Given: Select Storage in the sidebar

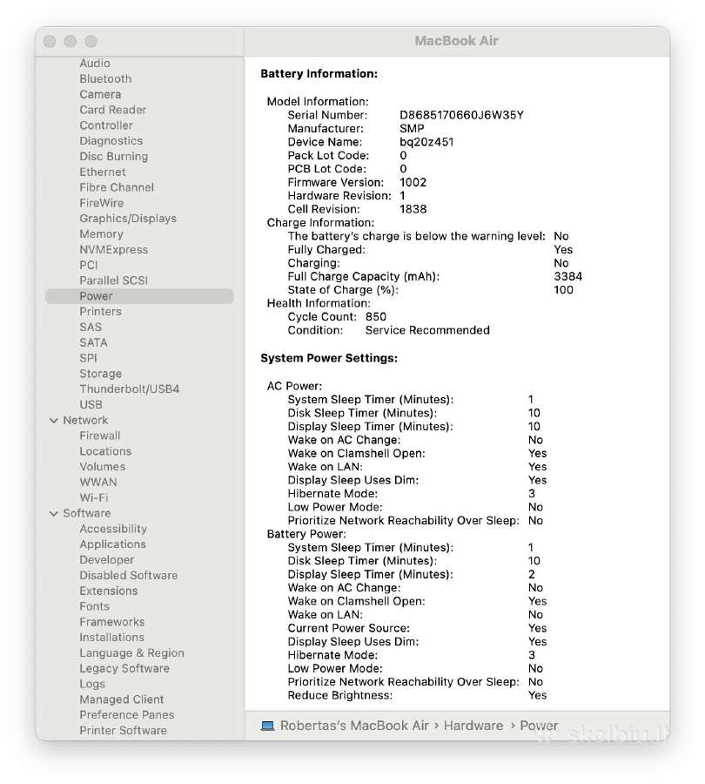Looking at the screenshot, I should click(x=100, y=374).
